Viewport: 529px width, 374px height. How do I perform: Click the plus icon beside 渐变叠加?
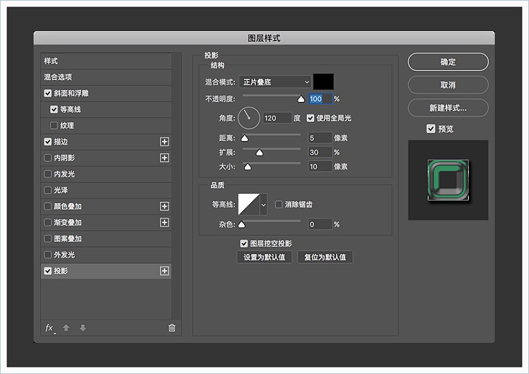165,222
